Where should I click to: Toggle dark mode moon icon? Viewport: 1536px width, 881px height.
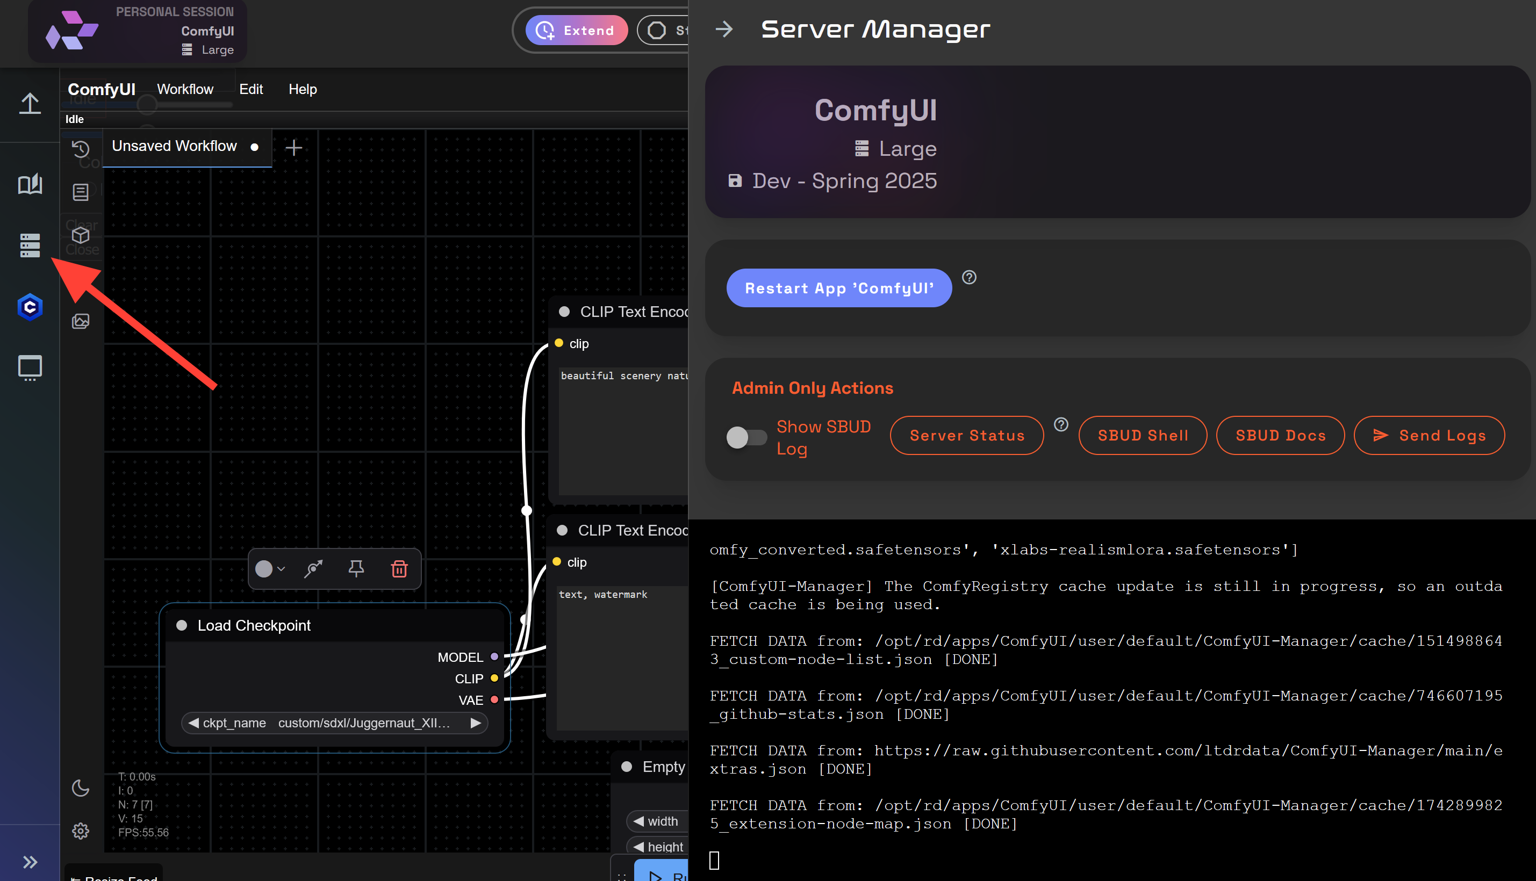point(81,788)
